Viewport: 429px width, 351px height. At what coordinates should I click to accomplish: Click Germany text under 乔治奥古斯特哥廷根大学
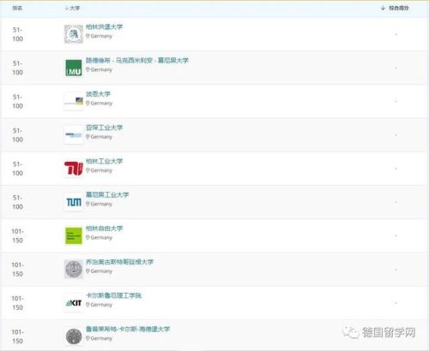point(101,271)
